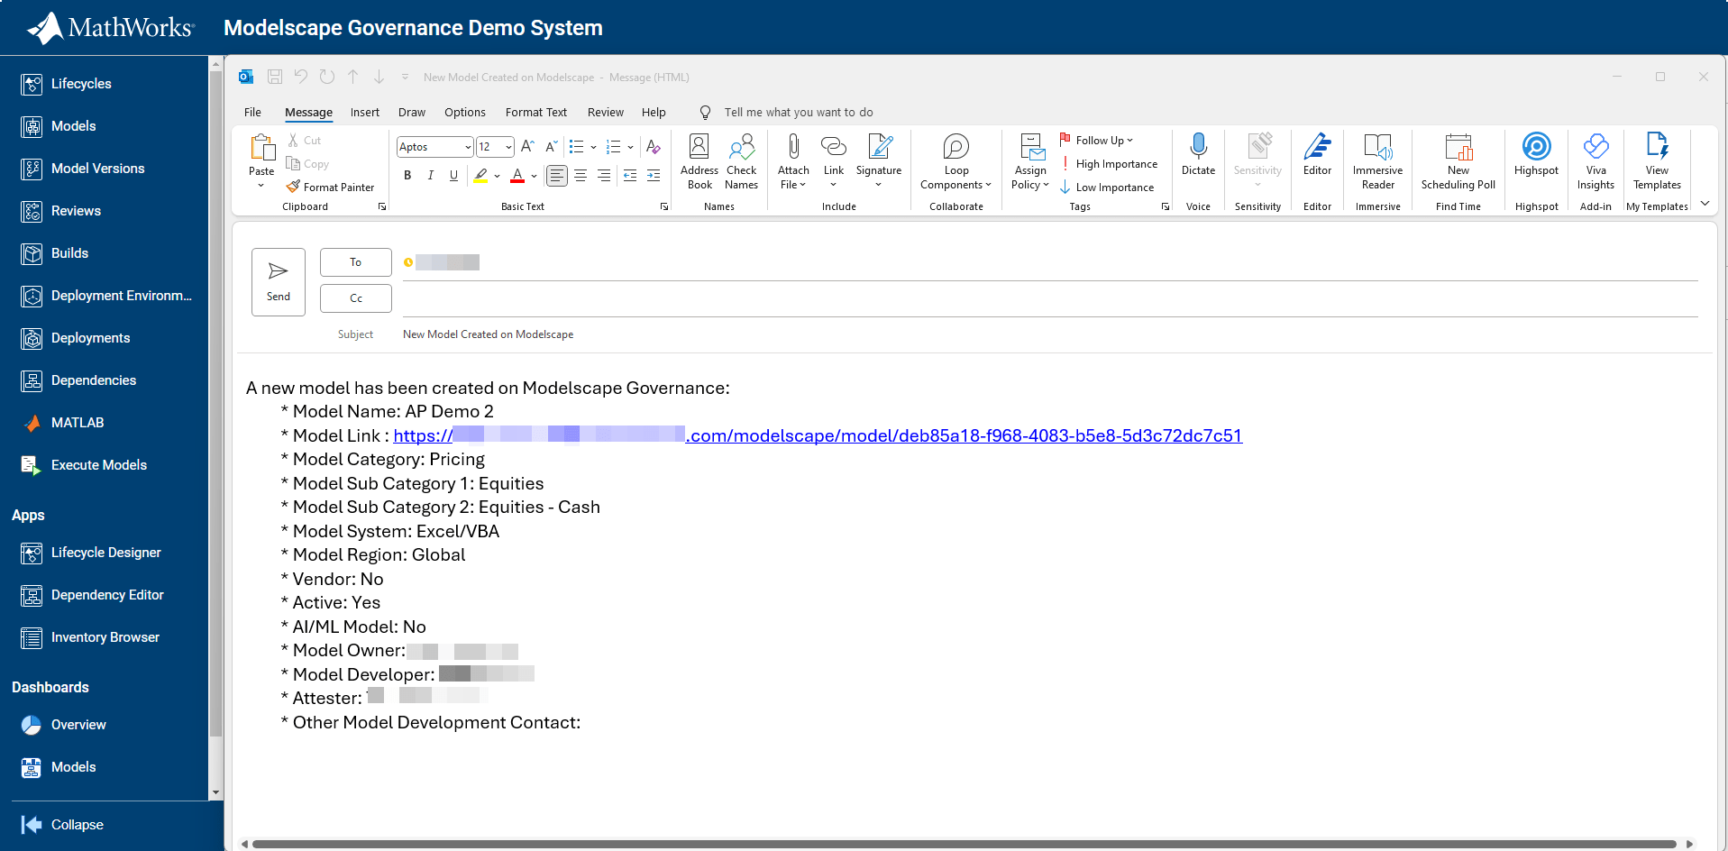
Task: Open the Viva Insights add-in
Action: pos(1595,162)
